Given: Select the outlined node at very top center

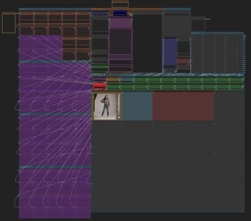Looking at the screenshot, I should pyautogui.click(x=120, y=4).
